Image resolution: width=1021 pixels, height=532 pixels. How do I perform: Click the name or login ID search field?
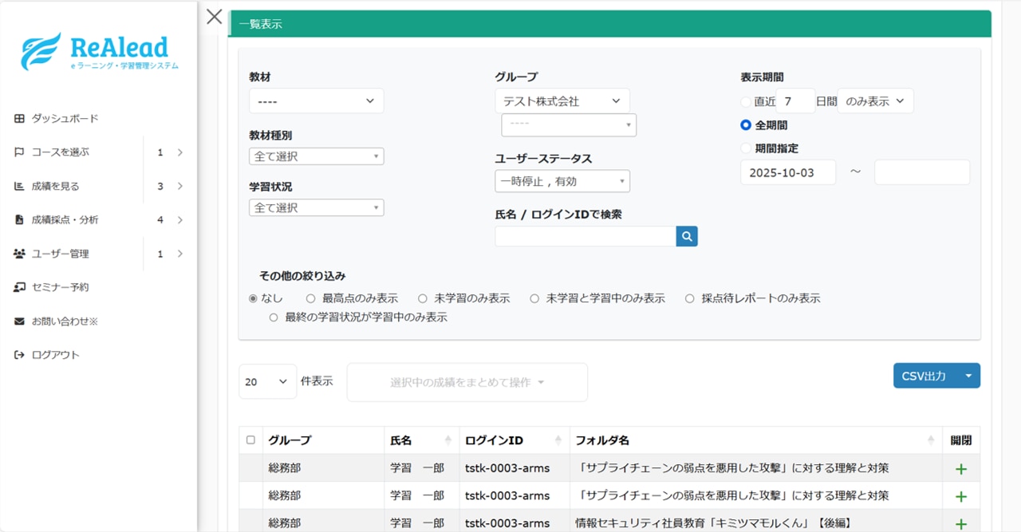pyautogui.click(x=585, y=236)
